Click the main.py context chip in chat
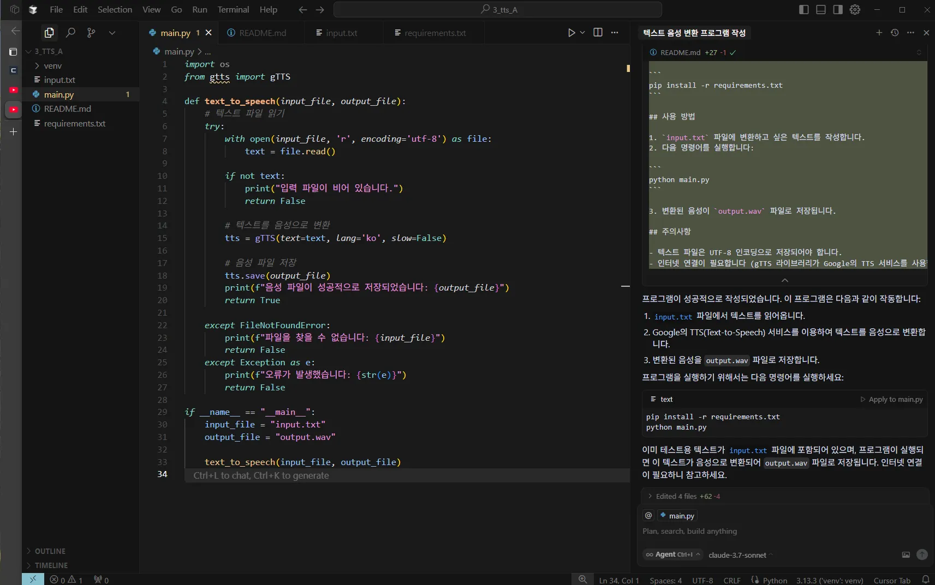 (x=677, y=516)
